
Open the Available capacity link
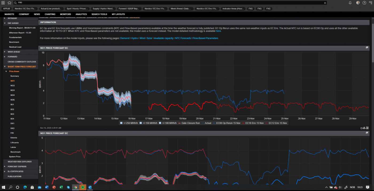164,38
